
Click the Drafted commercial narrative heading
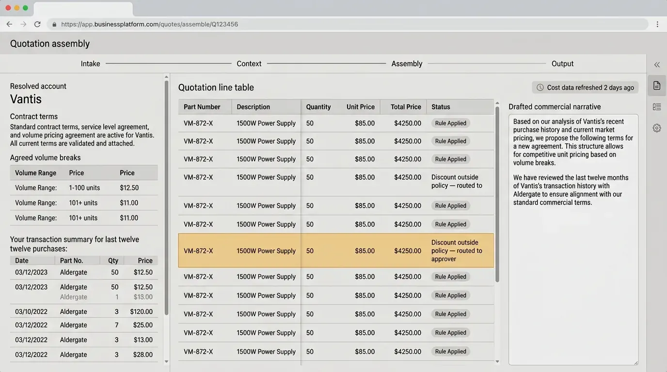[x=555, y=107]
